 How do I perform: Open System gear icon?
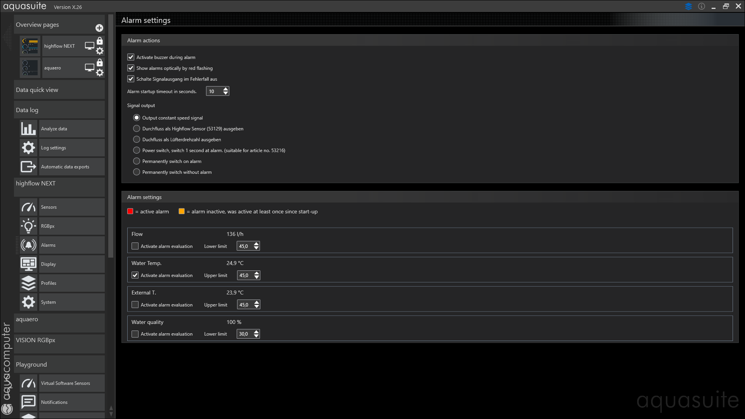(x=28, y=302)
